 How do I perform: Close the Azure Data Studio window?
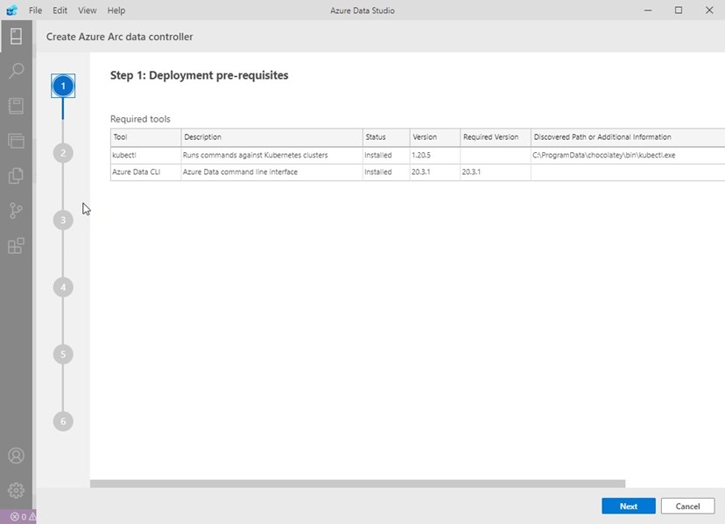(709, 10)
